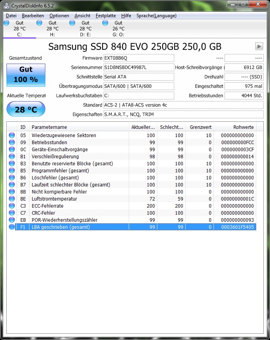Select the Luftstromtemperatur parameter name
Image resolution: width=270 pixels, height=340 pixels.
point(54,199)
